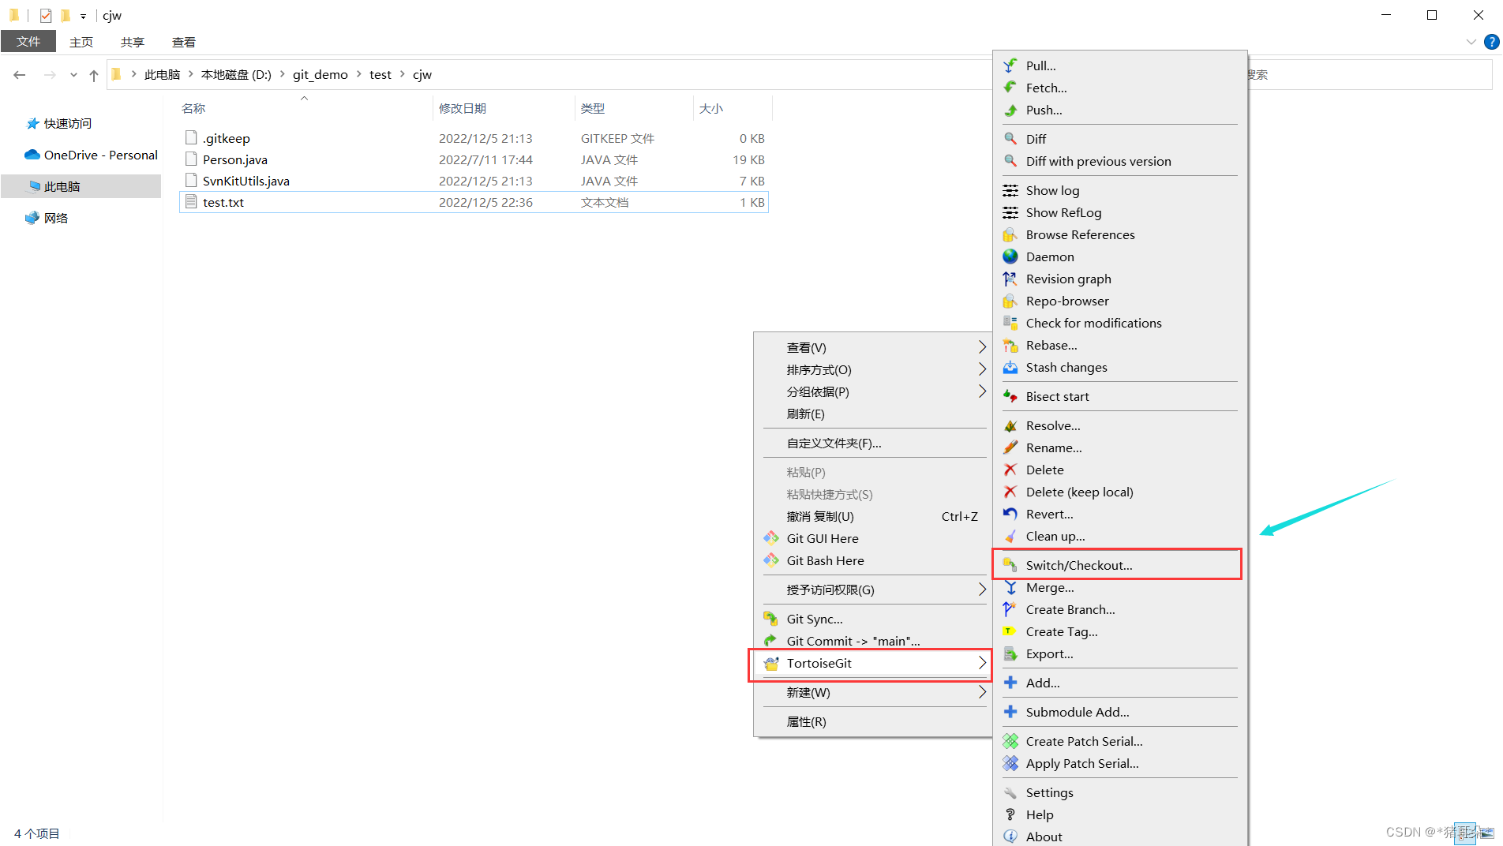This screenshot has height=846, width=1503.
Task: Expand the 授予访问权限(G) submenu arrow
Action: point(982,590)
